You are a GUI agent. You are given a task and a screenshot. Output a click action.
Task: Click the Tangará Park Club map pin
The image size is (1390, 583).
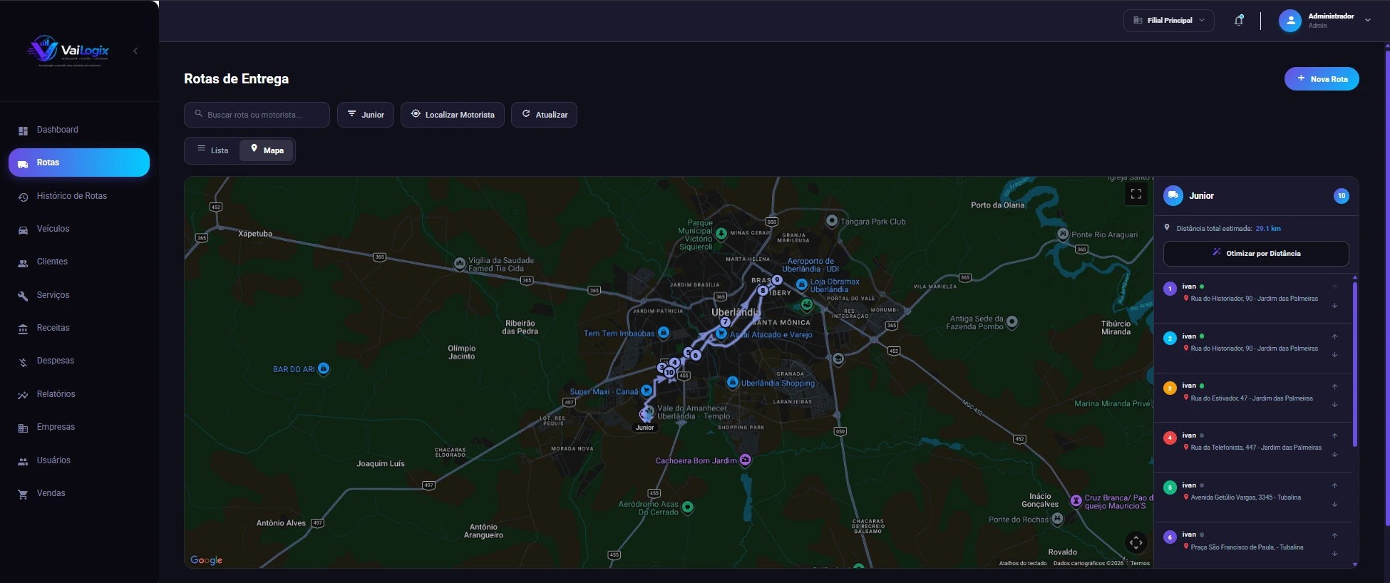click(x=832, y=221)
